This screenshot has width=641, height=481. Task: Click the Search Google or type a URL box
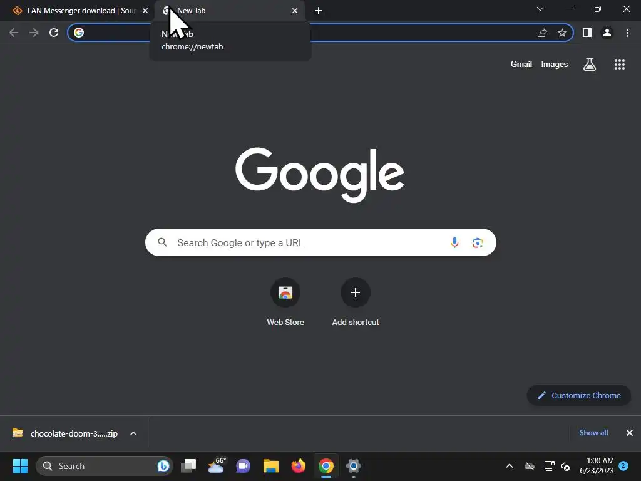(320, 242)
